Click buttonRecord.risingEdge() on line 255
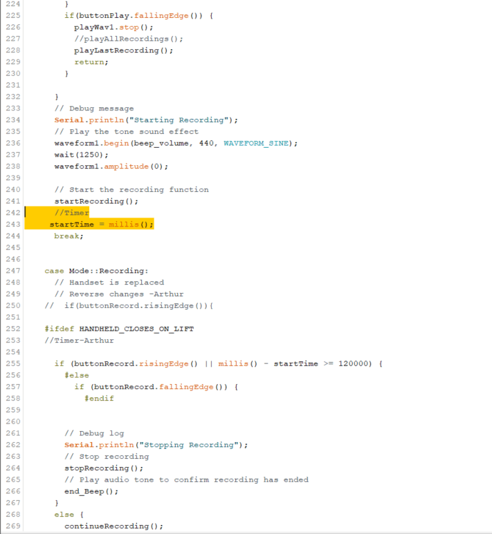 pos(136,364)
